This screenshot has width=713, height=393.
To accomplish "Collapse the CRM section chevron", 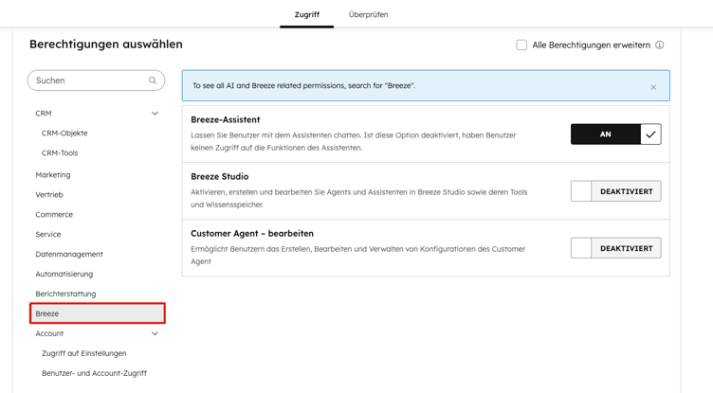I will (x=155, y=114).
